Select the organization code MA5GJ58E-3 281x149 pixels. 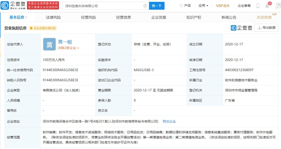point(144,70)
